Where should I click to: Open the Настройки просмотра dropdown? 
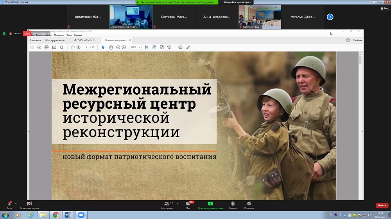point(238,2)
